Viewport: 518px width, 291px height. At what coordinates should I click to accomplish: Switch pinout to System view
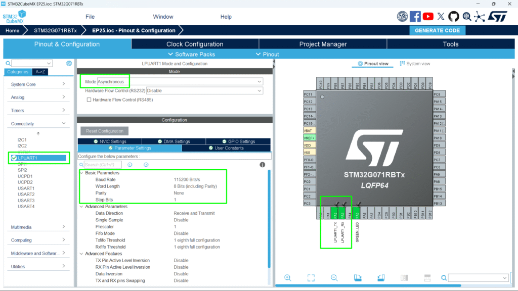[415, 64]
